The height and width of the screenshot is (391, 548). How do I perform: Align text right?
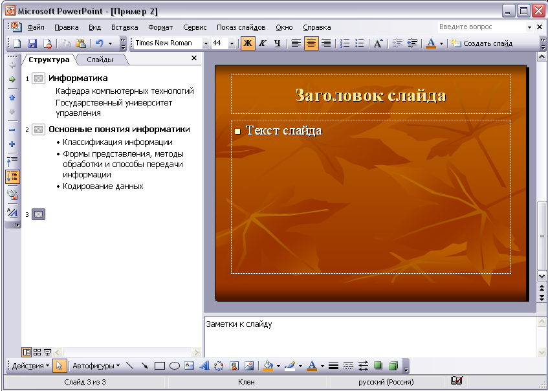pos(326,43)
